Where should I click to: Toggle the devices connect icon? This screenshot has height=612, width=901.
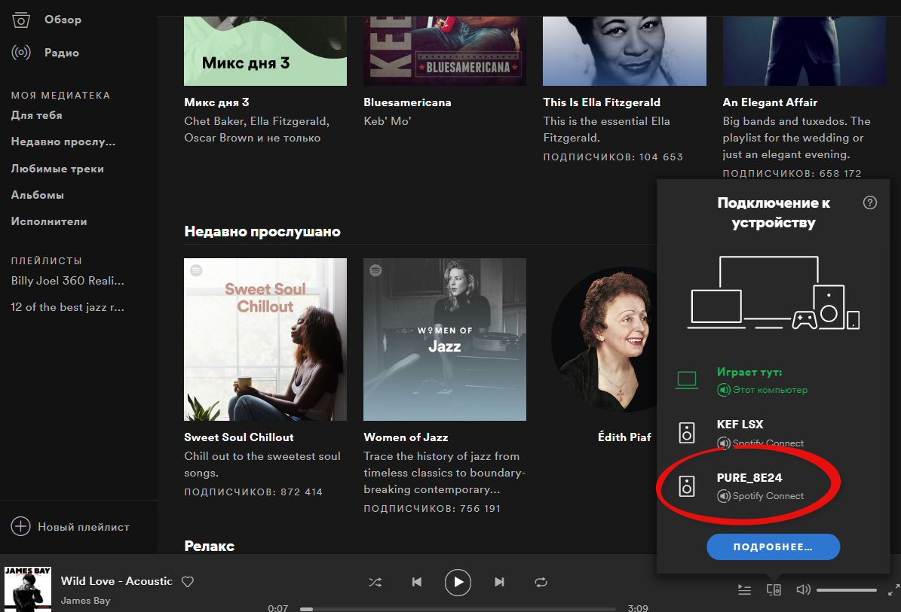pos(774,589)
